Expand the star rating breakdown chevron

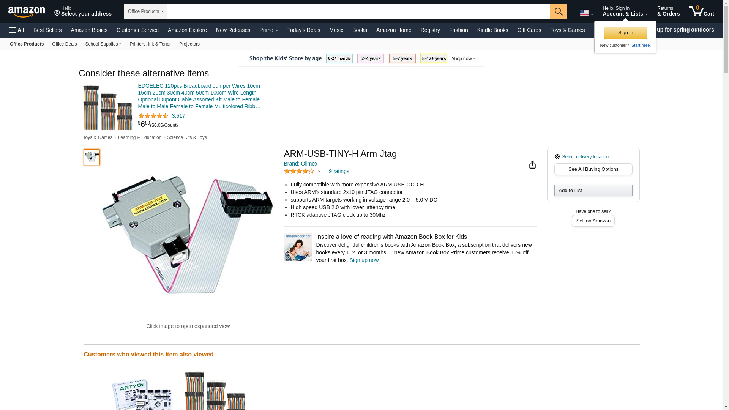[x=319, y=171]
